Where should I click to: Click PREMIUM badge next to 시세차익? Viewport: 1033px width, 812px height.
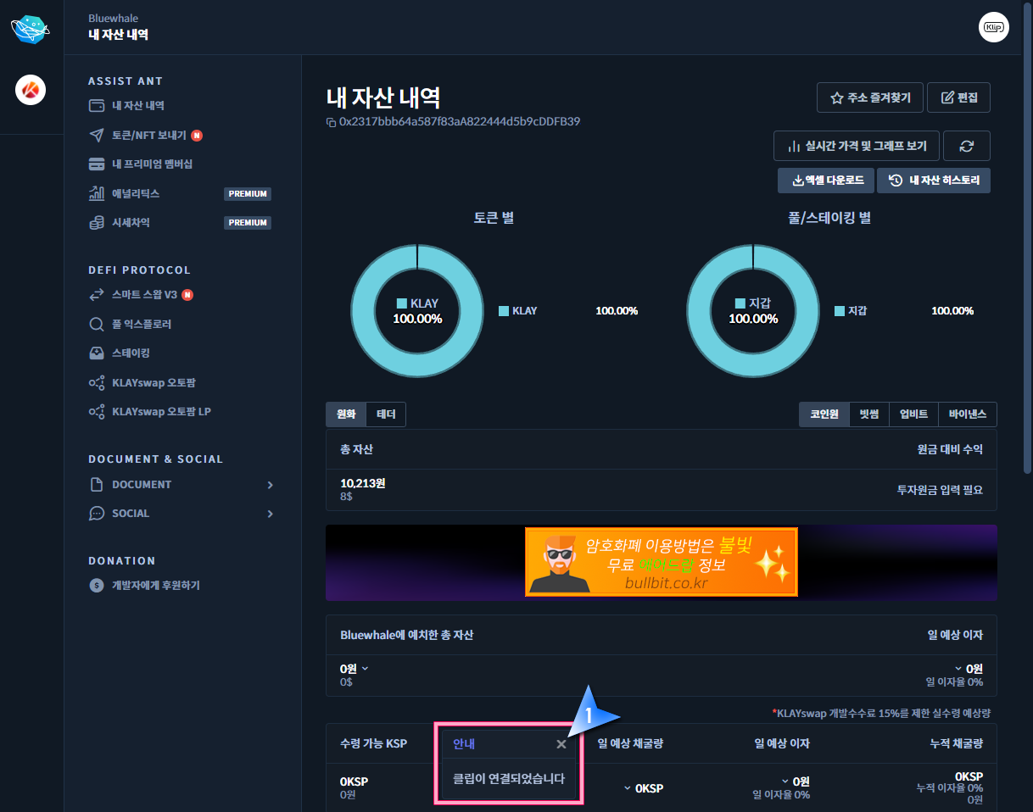click(x=248, y=223)
